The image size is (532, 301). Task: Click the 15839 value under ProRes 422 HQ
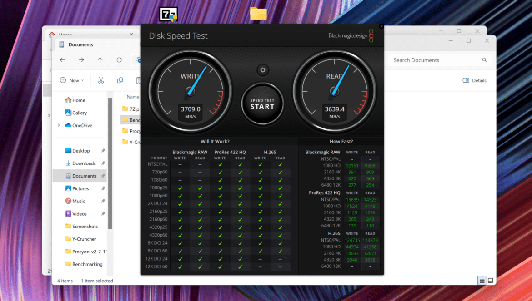click(x=352, y=199)
